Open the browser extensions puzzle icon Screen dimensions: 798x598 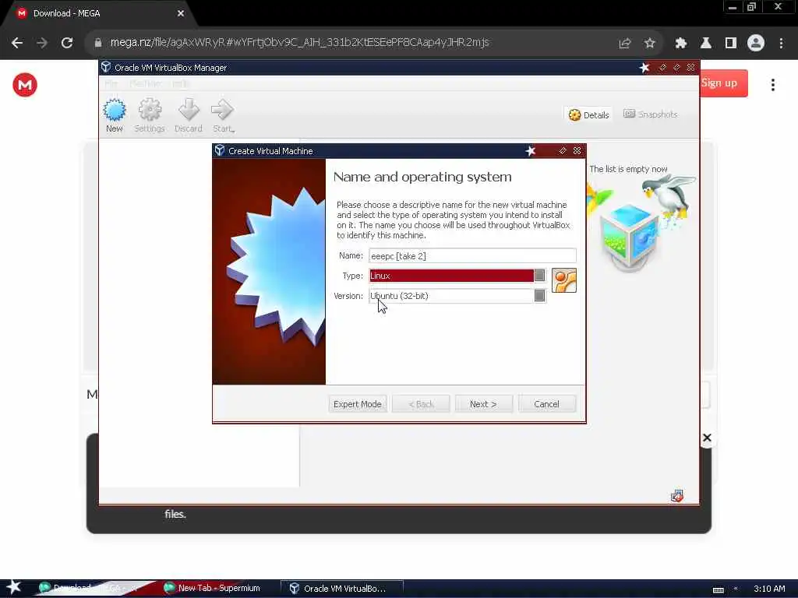point(681,44)
